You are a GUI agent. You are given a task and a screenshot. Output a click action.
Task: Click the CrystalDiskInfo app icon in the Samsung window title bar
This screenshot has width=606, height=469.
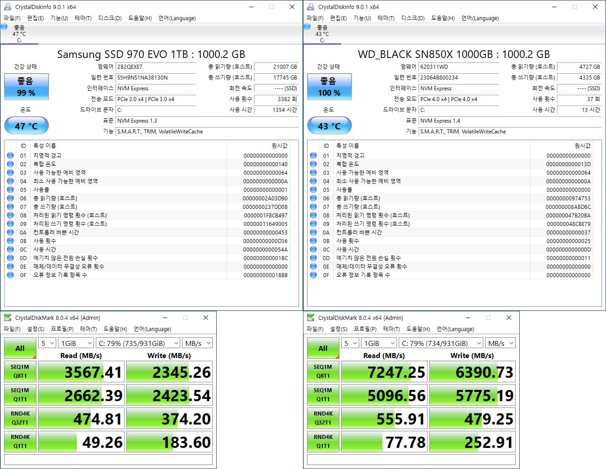8,7
